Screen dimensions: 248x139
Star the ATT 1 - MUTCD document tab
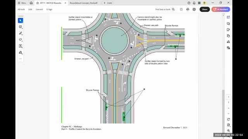(x=38, y=3)
